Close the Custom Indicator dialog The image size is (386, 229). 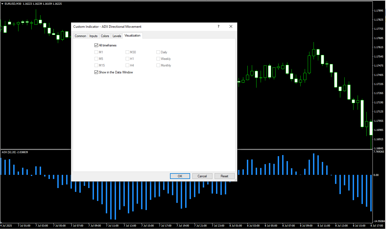(231, 26)
